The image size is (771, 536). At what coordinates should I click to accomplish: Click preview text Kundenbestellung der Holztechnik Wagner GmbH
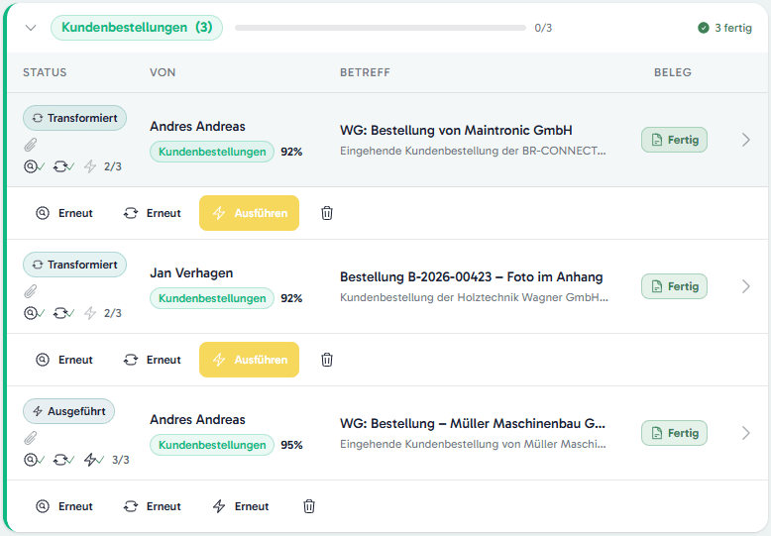(x=474, y=297)
